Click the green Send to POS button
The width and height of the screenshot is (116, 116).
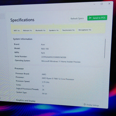(97, 18)
